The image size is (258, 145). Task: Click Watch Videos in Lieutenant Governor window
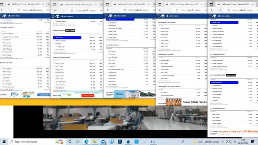point(15,16)
